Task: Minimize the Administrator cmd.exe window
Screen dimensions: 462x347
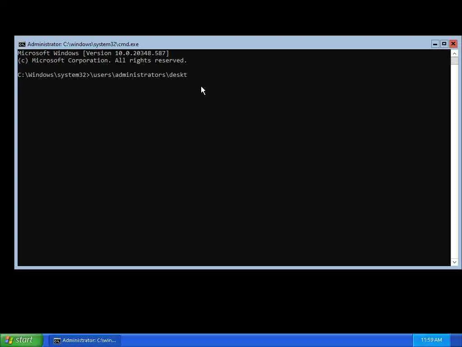Action: coord(435,44)
